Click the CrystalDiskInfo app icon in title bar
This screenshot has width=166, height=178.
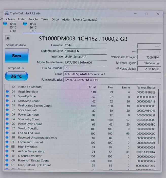coord(7,13)
